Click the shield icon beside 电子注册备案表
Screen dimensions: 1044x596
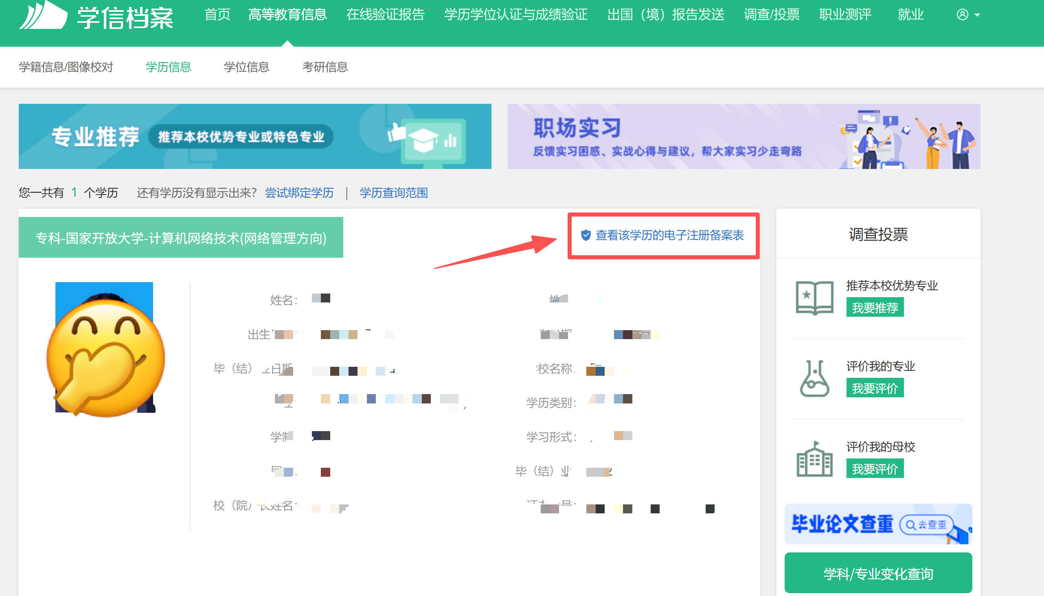[x=586, y=235]
